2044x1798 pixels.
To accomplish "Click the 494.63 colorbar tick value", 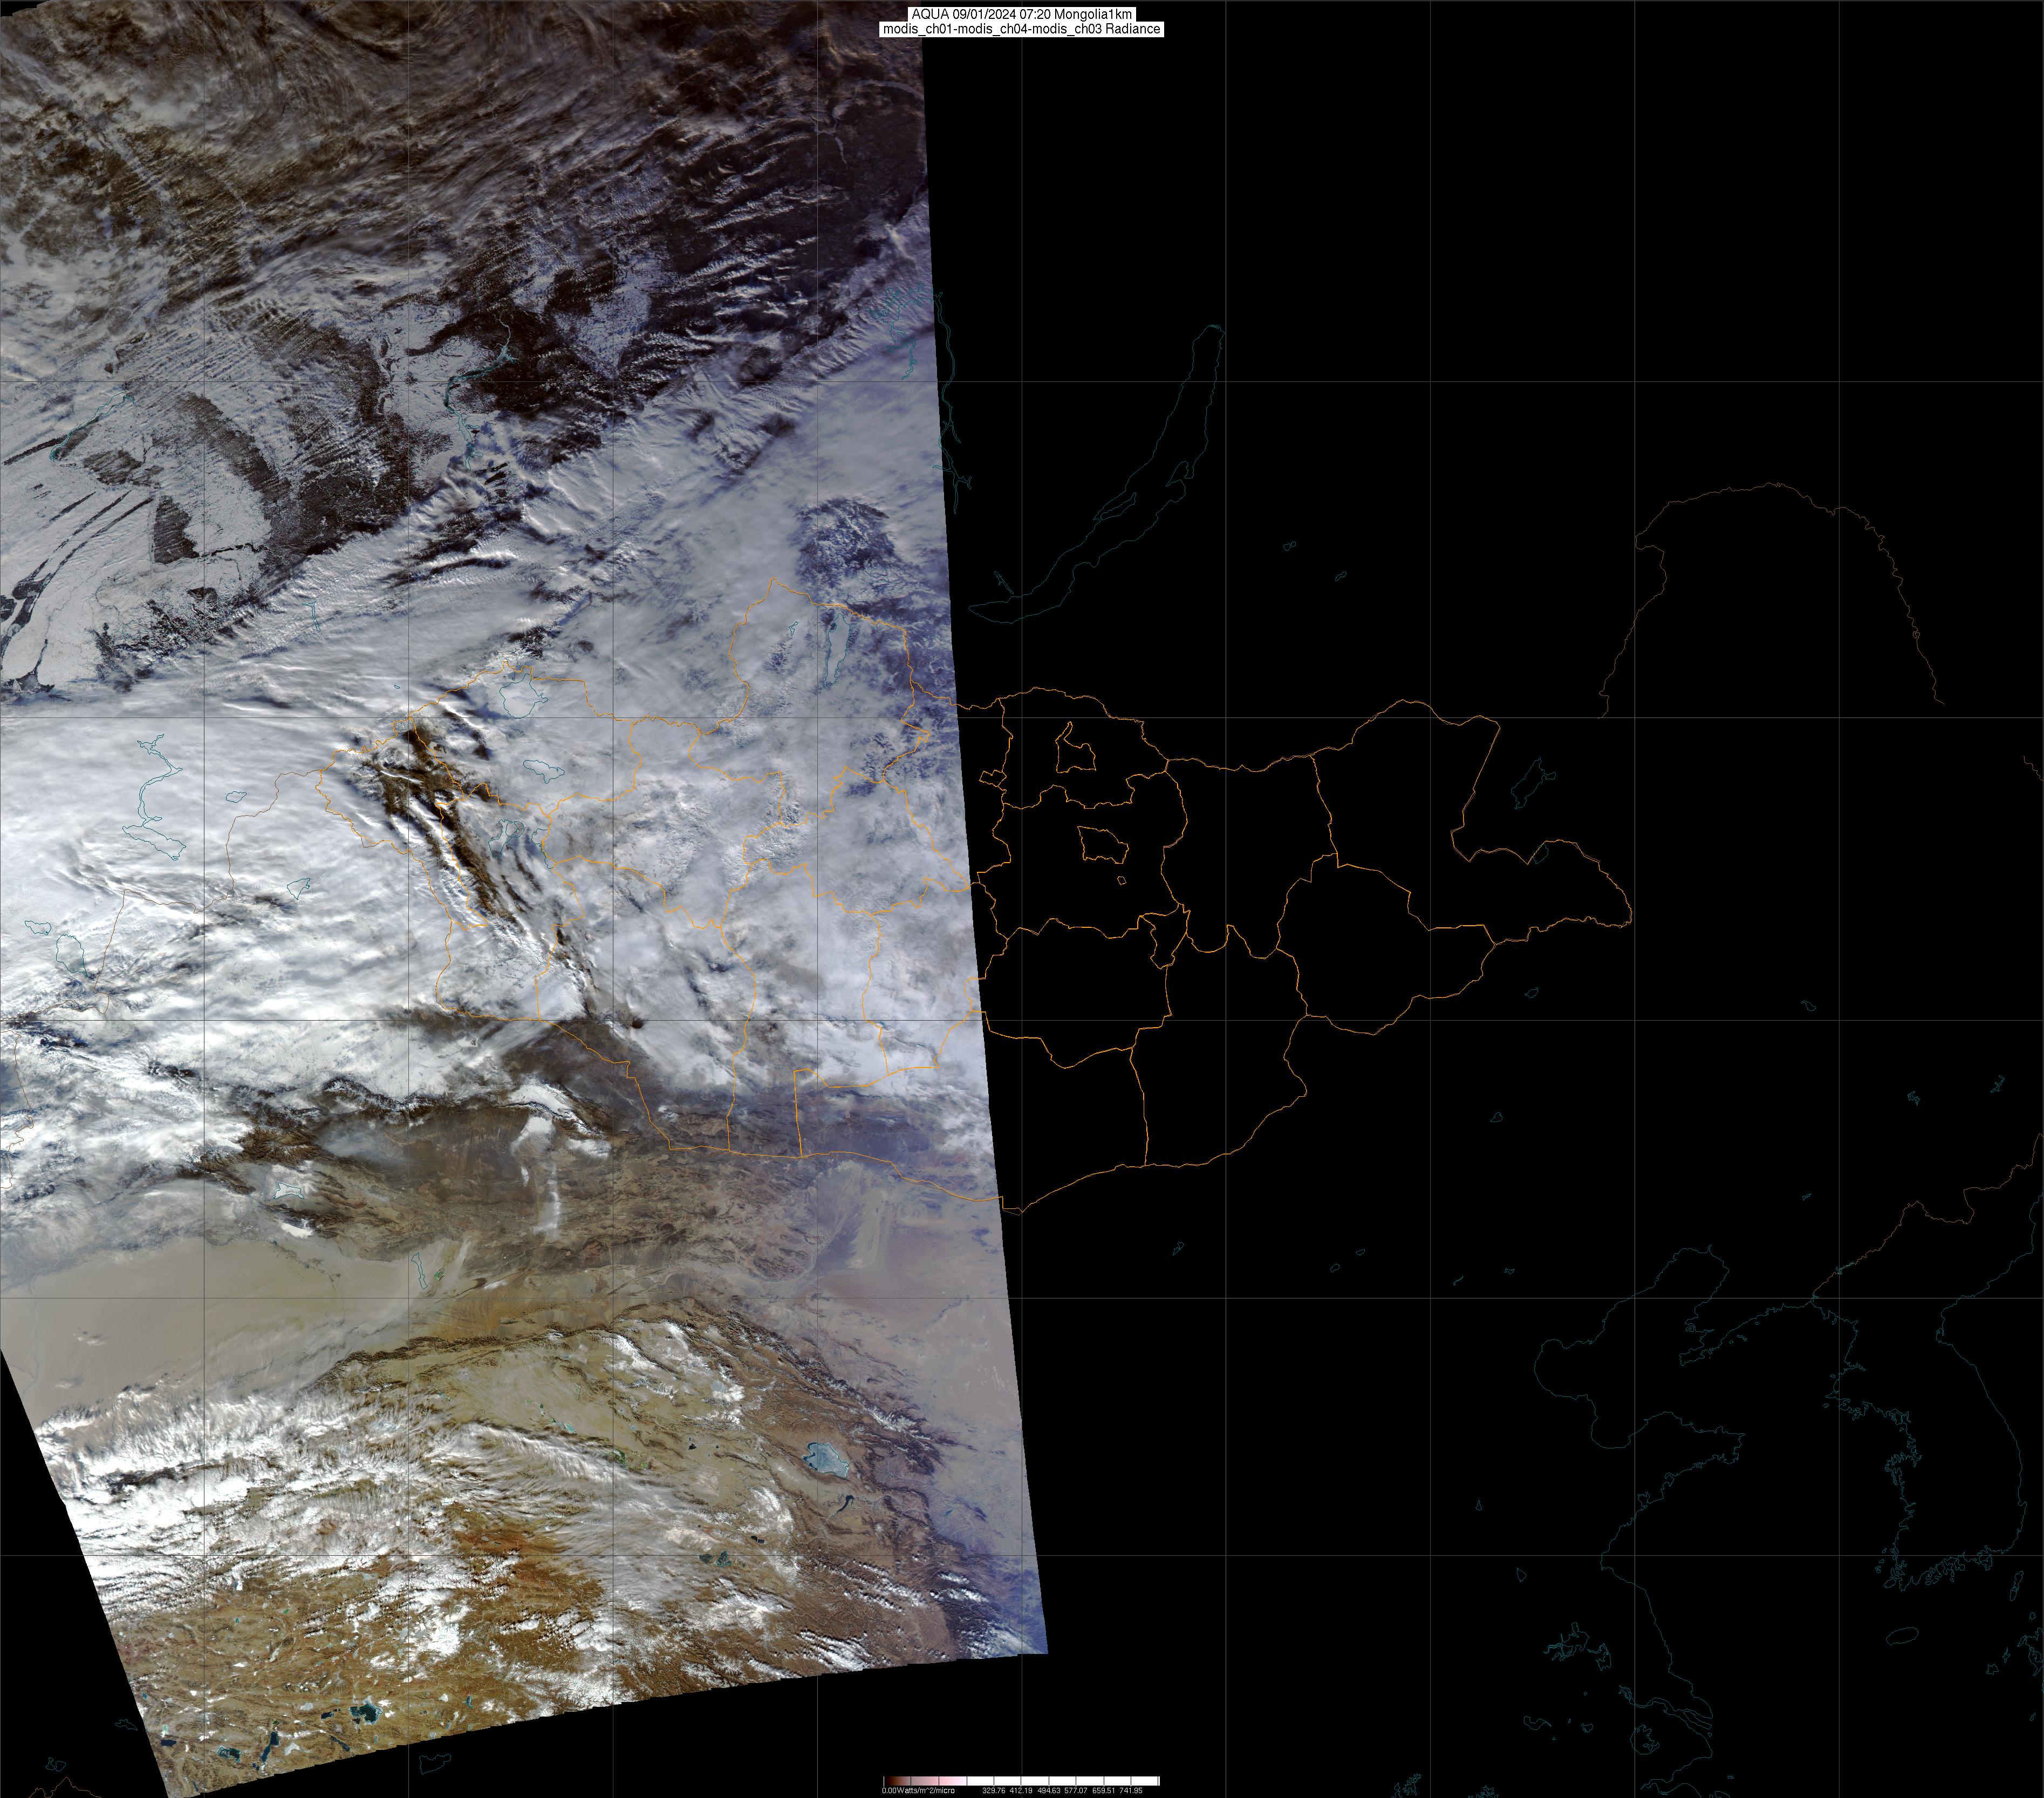I will (1049, 1791).
